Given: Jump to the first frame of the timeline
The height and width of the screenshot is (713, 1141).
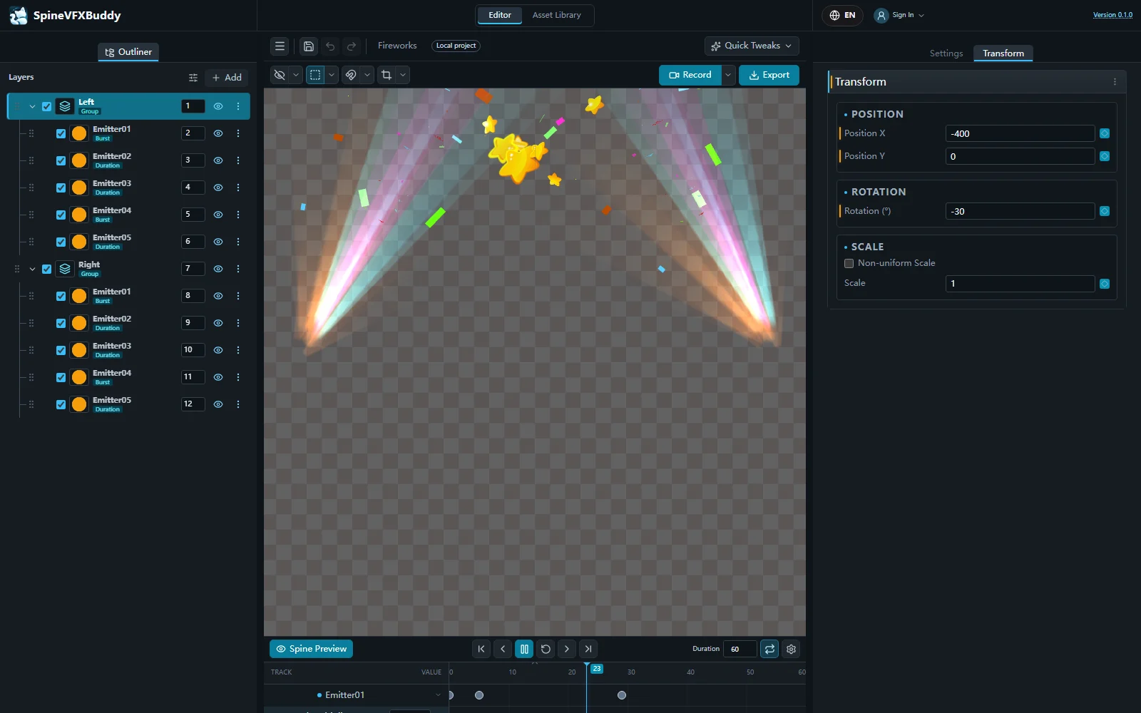Looking at the screenshot, I should tap(481, 649).
